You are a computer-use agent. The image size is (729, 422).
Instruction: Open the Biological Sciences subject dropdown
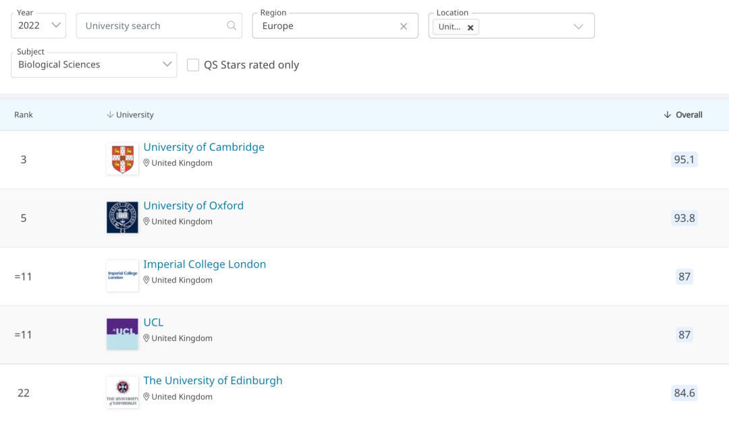pos(94,65)
